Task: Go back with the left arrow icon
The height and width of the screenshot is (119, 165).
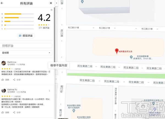Action: [x=2, y=3]
